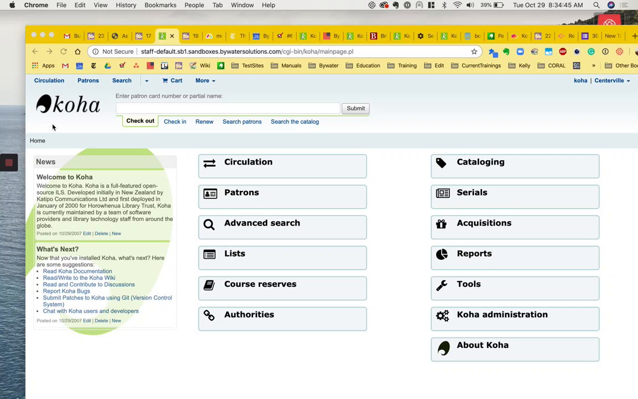
Task: Click Home in the breadcrumb
Action: point(38,141)
